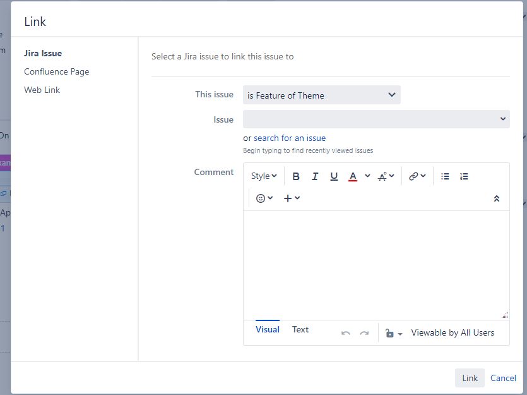The width and height of the screenshot is (527, 395).
Task: Open the link insertion dropdown in toolbar
Action: point(417,176)
